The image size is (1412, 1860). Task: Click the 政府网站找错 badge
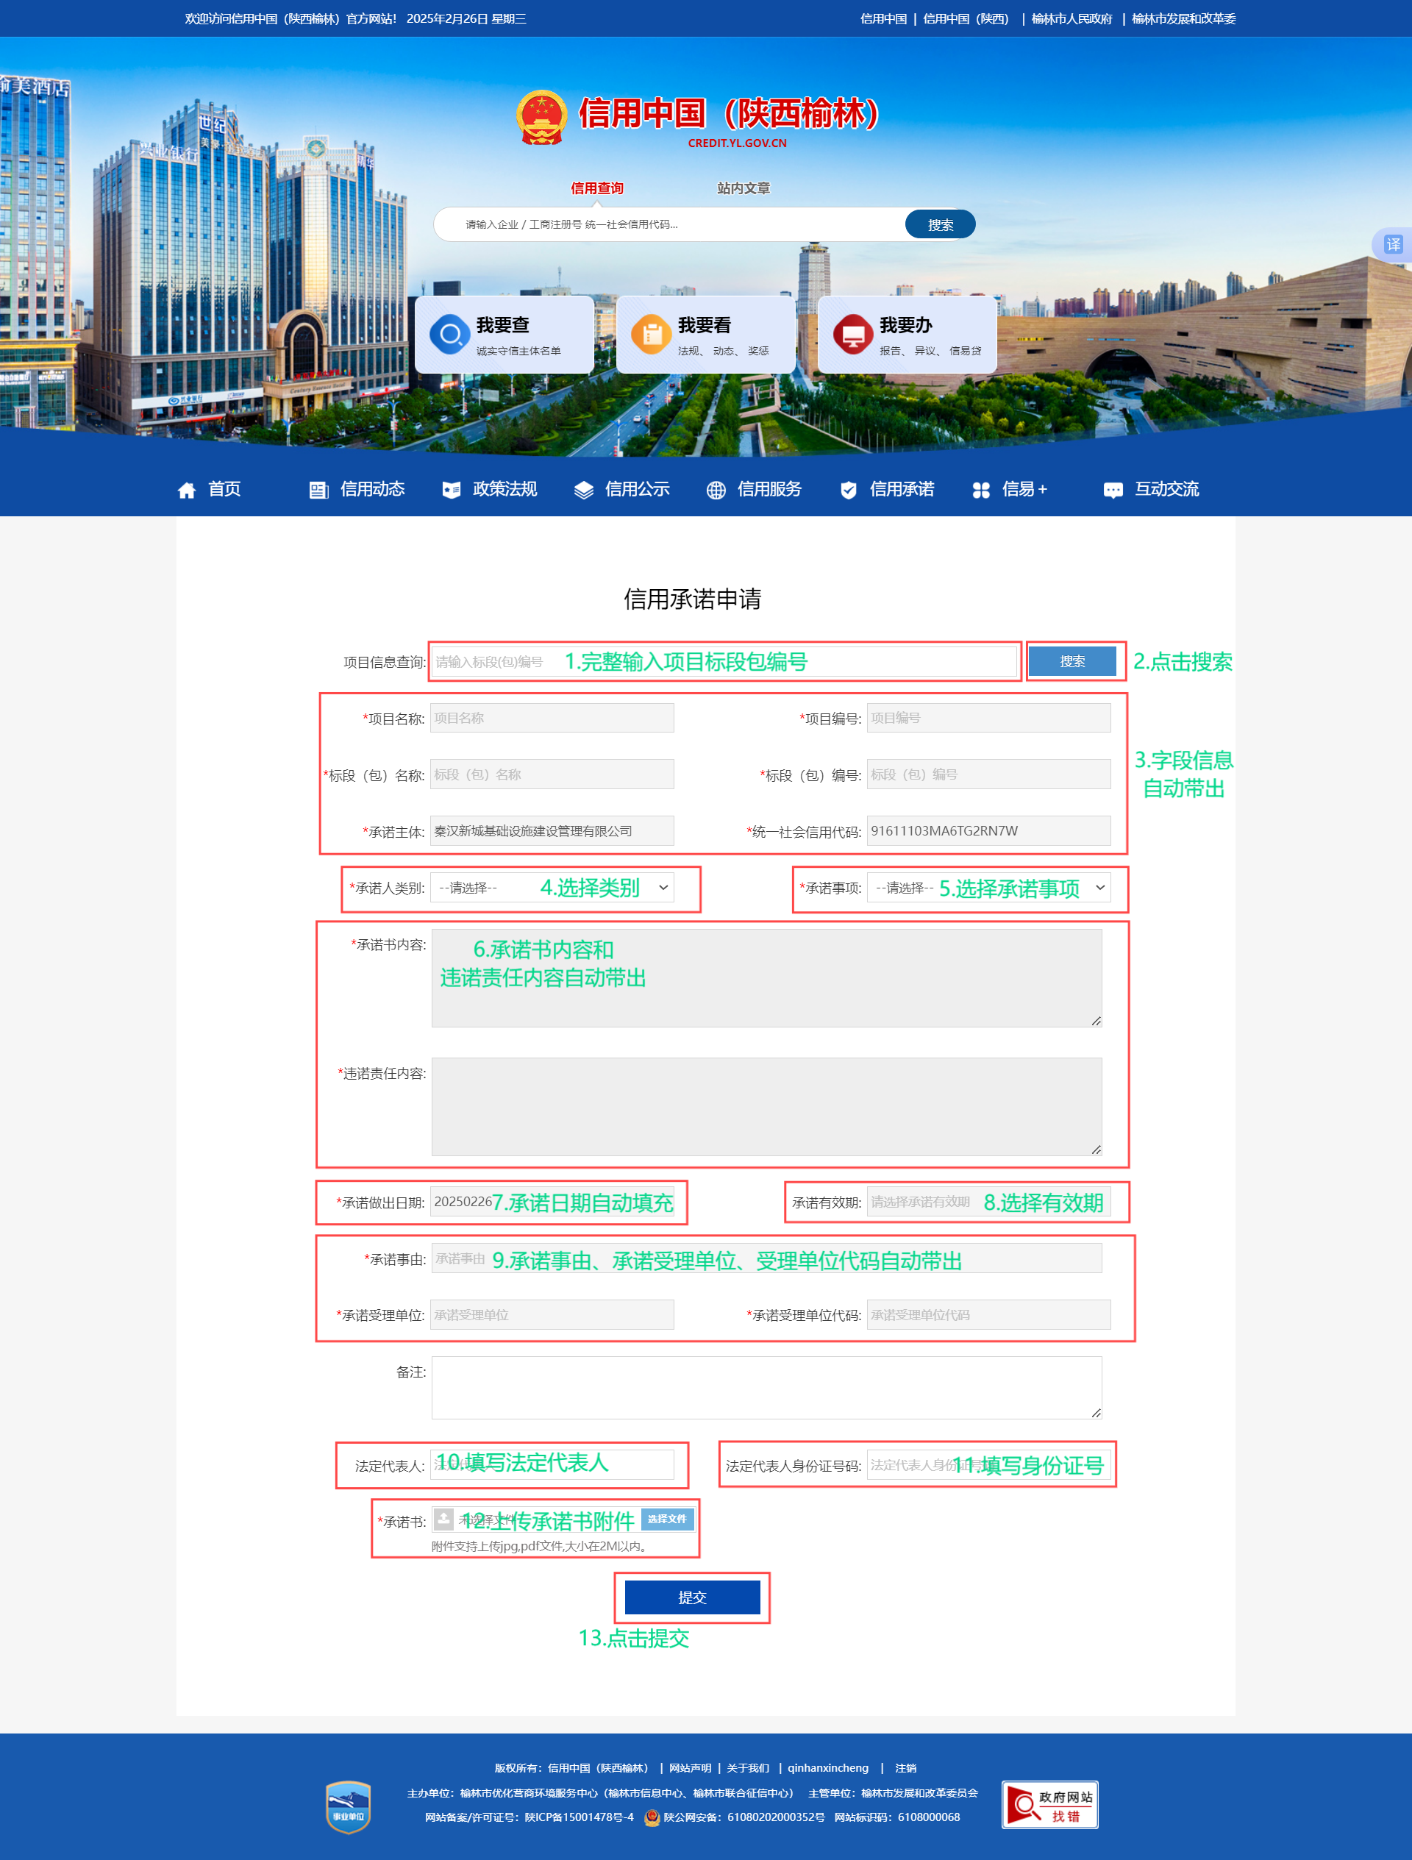pos(1049,1805)
